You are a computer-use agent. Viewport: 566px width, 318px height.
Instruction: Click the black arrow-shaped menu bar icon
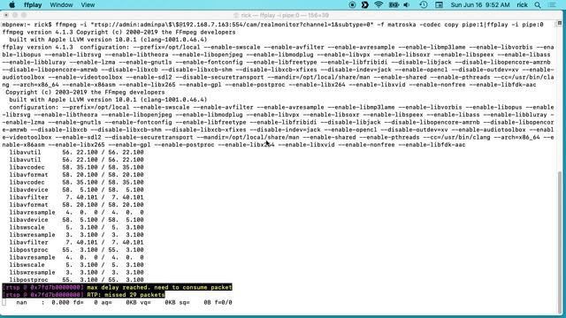[365, 4]
